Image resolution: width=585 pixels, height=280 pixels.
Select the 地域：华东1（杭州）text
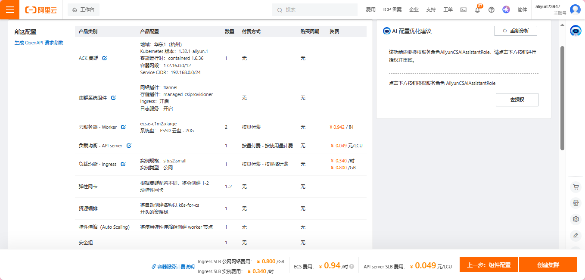(x=161, y=44)
